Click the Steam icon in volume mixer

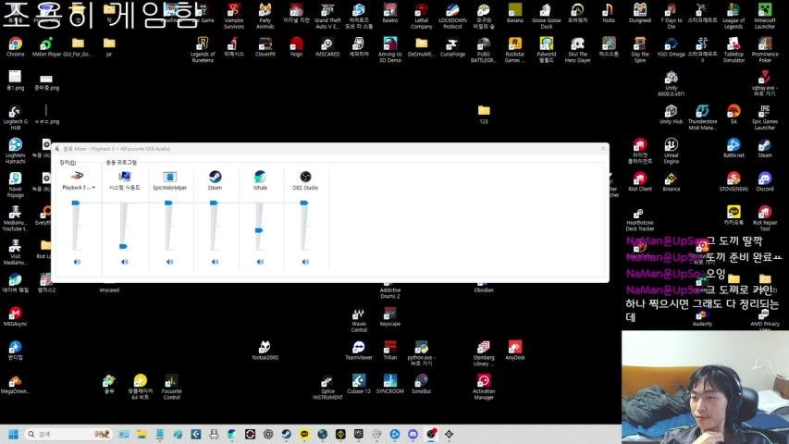click(x=215, y=177)
